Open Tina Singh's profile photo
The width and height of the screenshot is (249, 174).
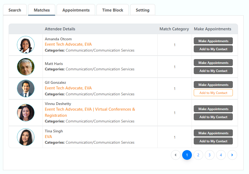tap(26, 137)
